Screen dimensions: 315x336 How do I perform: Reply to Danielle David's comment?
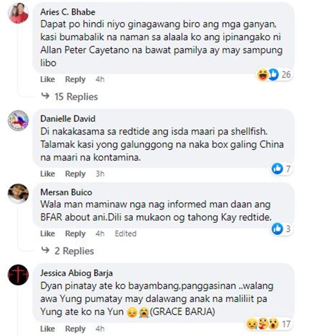pos(75,173)
